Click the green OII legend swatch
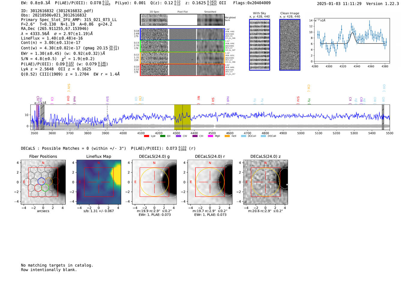The image size is (420, 286). 163,136
